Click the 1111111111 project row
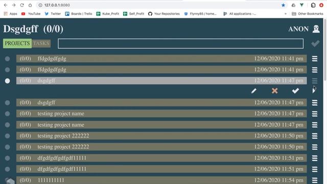Image resolution: width=327 pixels, height=184 pixels. coord(161,180)
